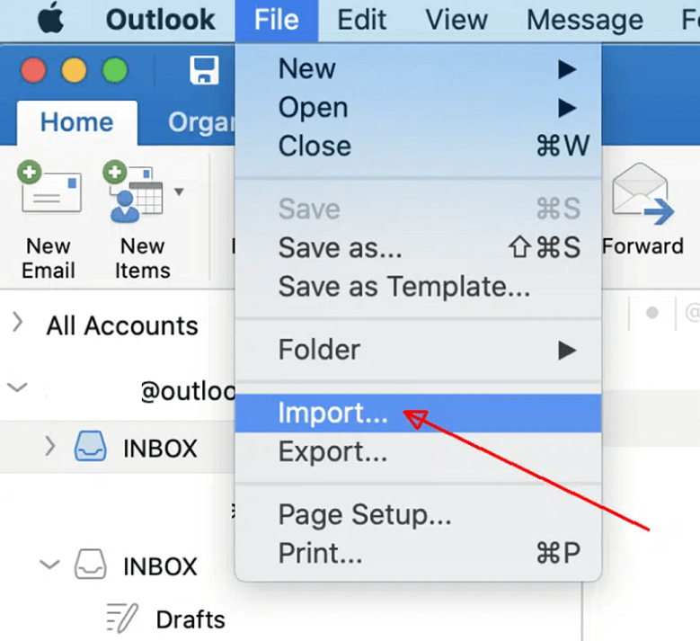Select Import... in File menu

point(418,414)
